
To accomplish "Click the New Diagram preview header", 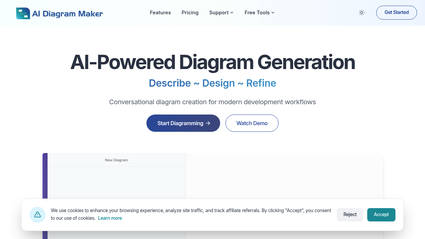I will [116, 160].
